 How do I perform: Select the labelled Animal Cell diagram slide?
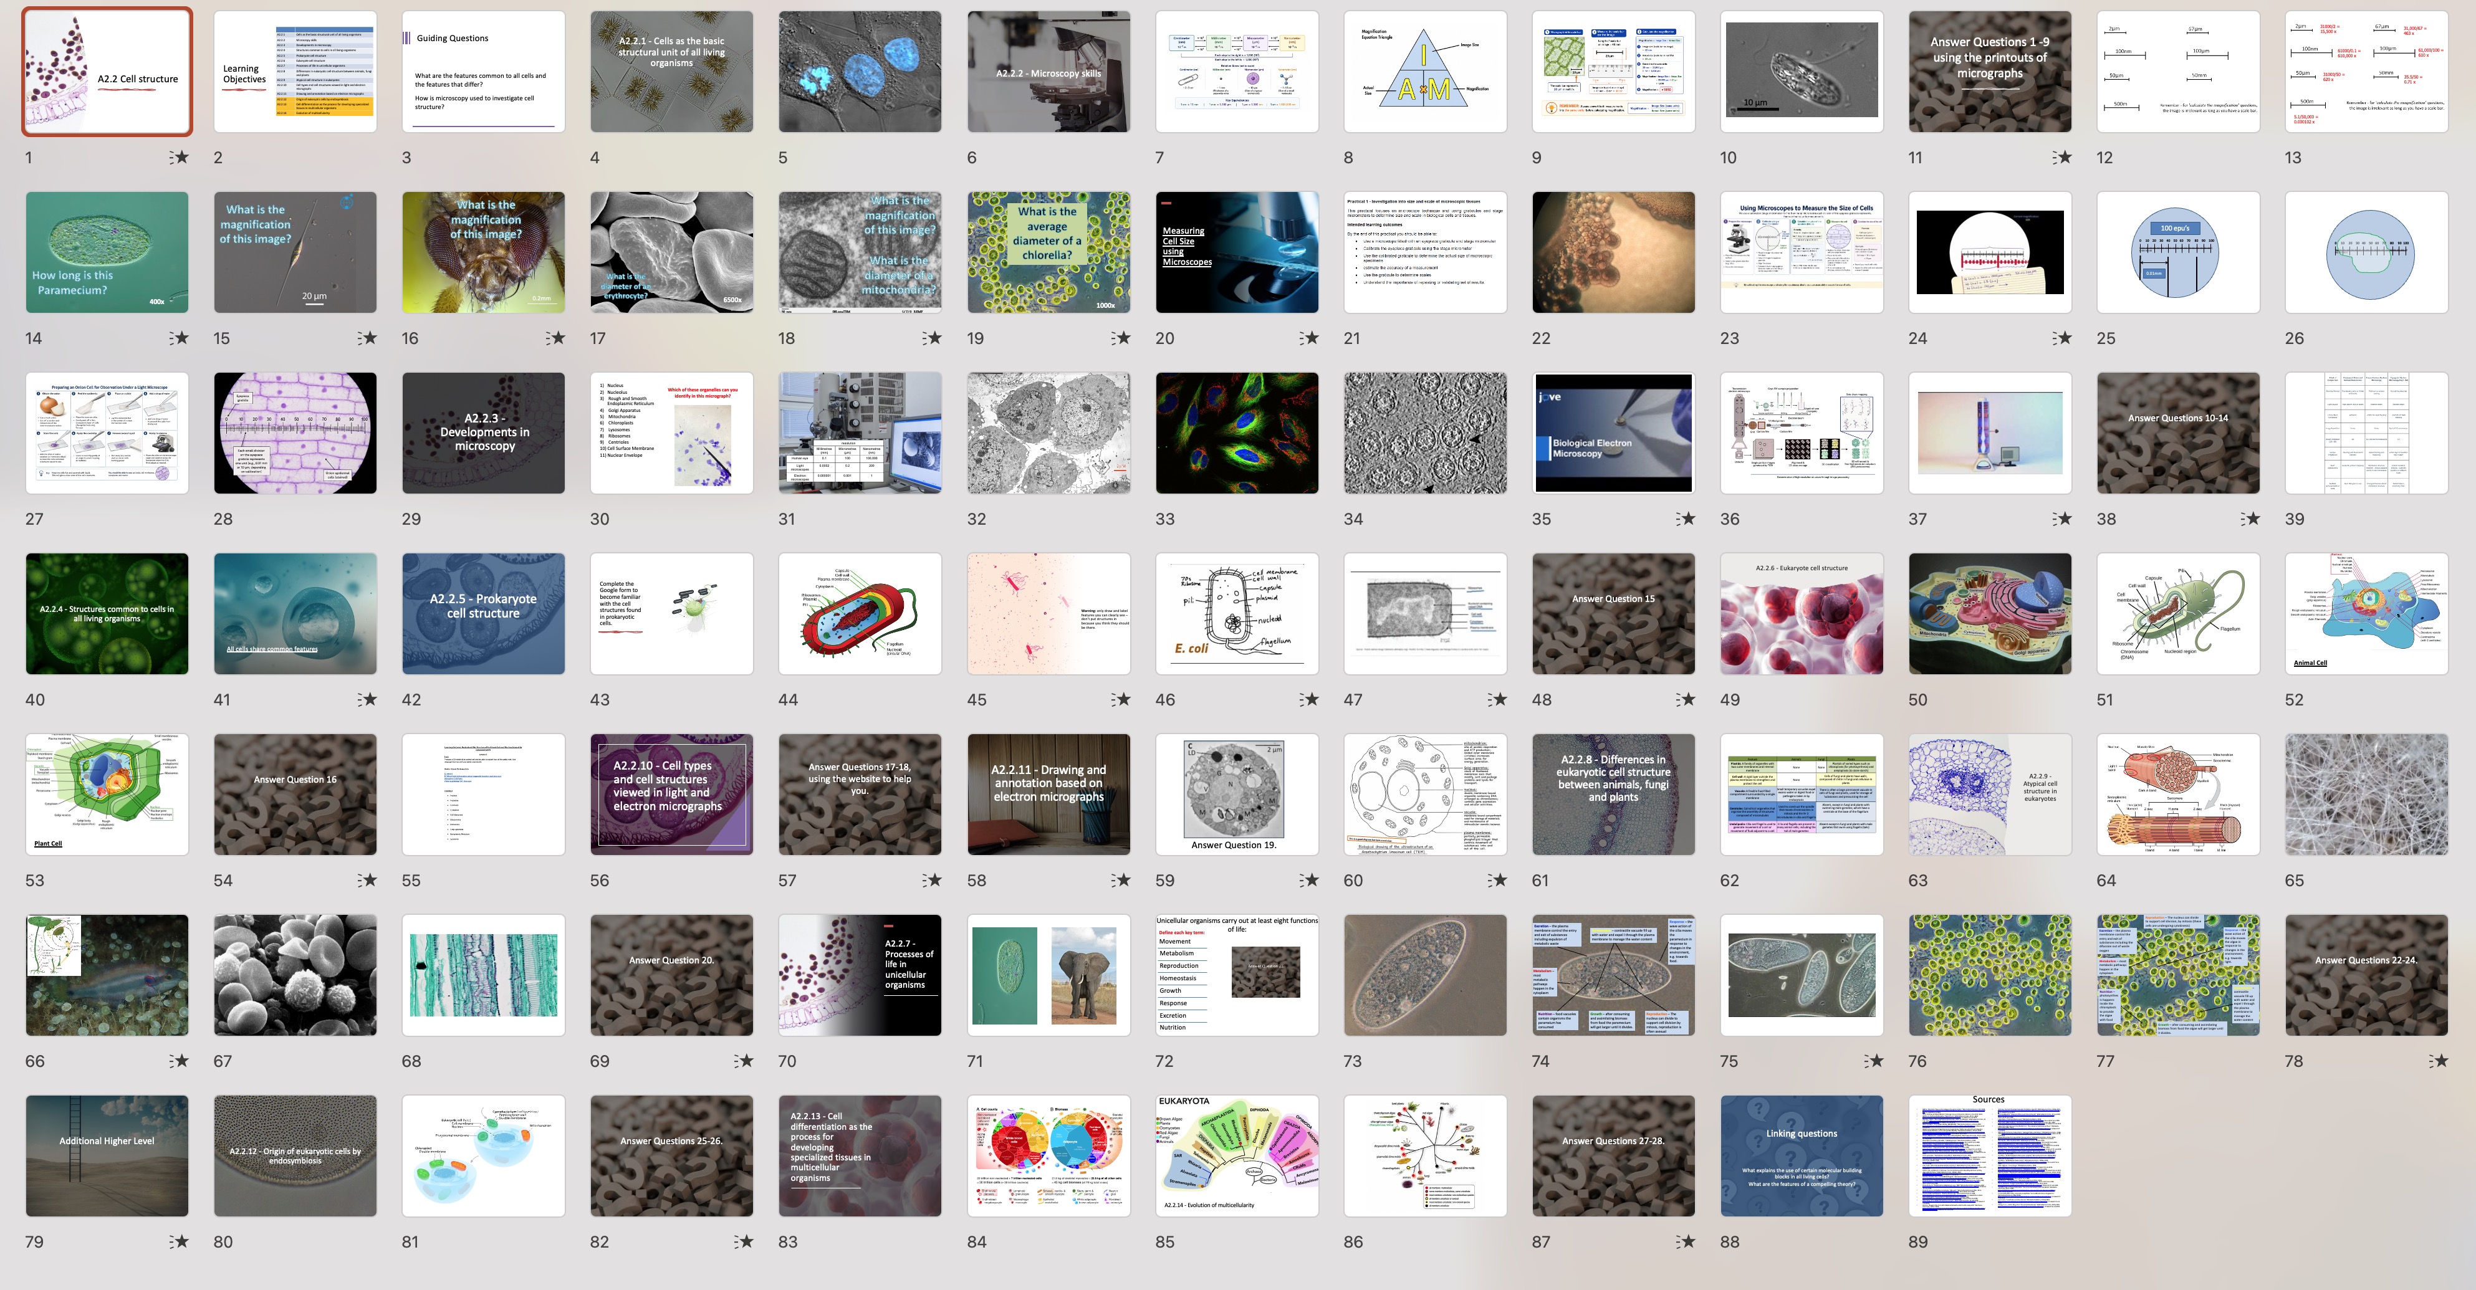pyautogui.click(x=2366, y=614)
